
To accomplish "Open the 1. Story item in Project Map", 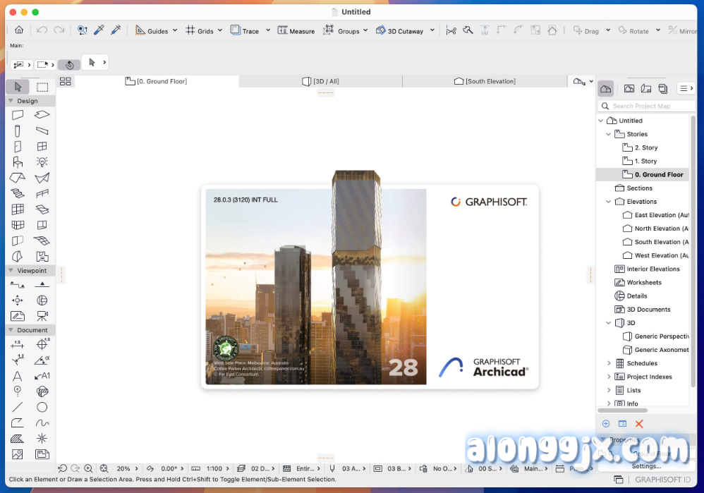I will click(645, 162).
